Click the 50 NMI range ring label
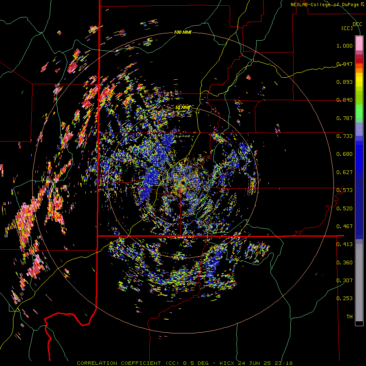Screen dimensions: 366x366 click(183, 108)
